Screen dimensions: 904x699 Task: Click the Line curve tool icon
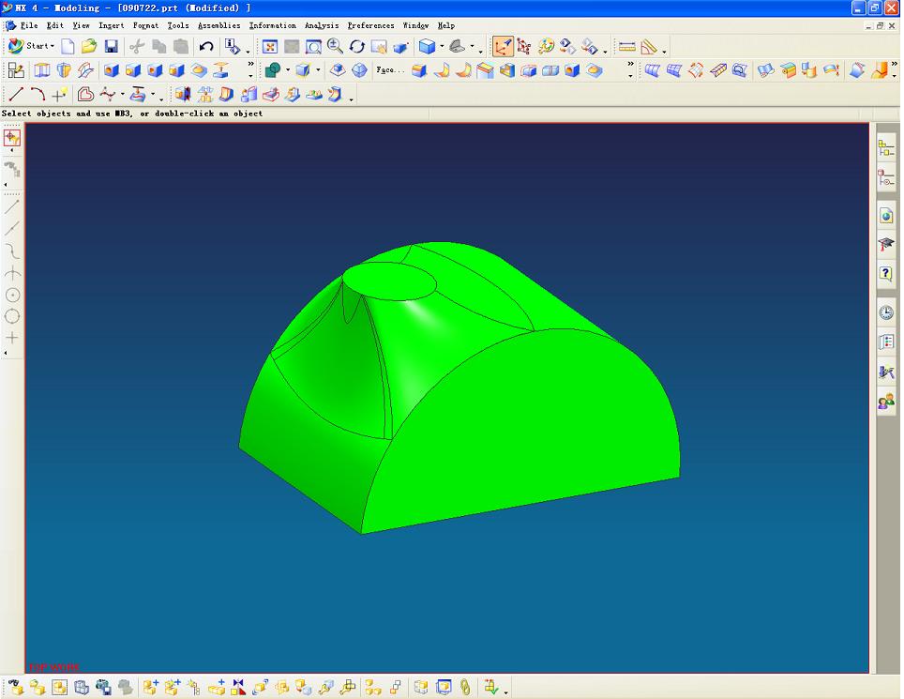16,94
